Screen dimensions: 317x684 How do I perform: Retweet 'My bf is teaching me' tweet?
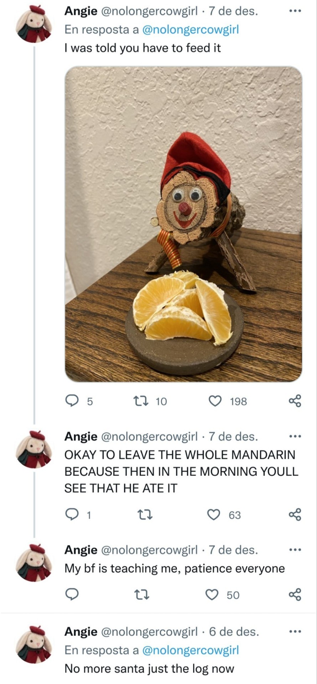point(143,595)
